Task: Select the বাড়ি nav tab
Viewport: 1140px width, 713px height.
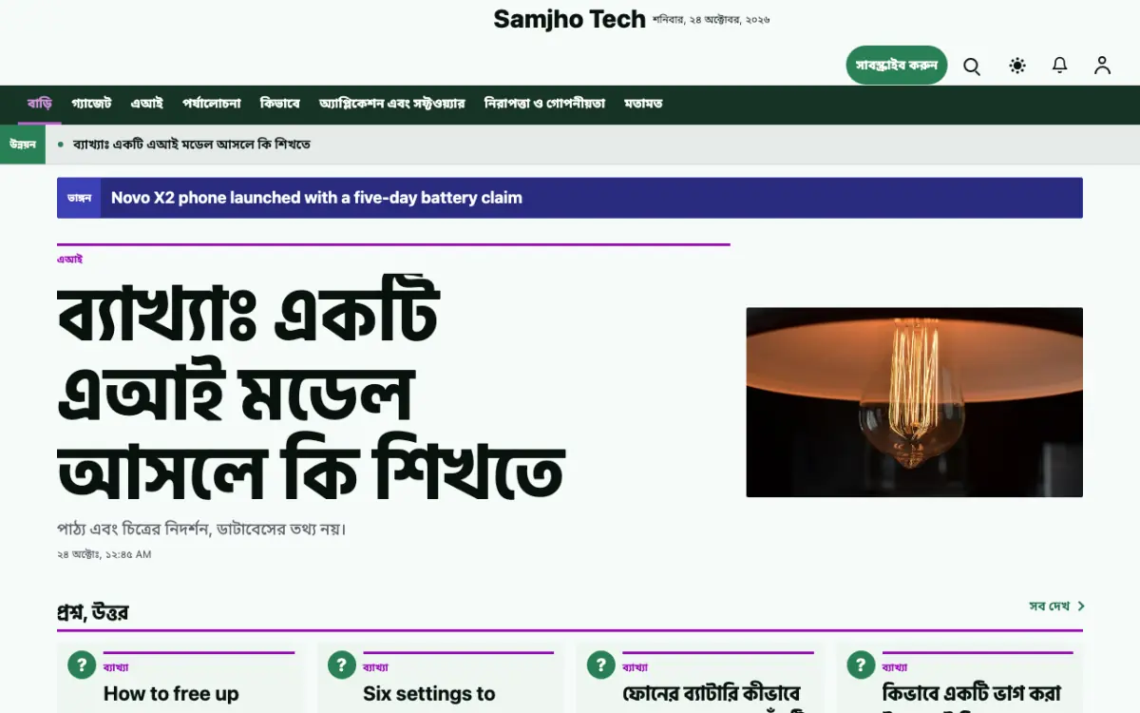Action: [x=40, y=104]
